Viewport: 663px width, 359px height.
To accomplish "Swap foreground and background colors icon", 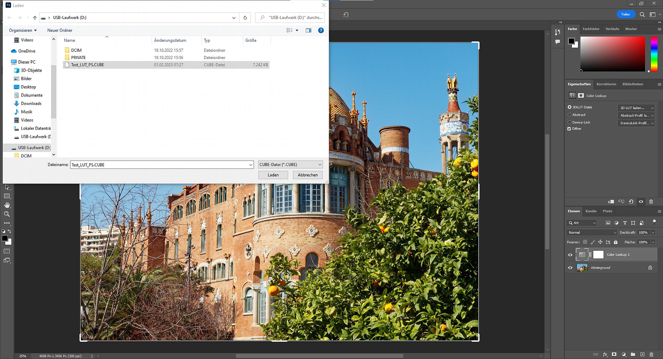I will point(9,231).
